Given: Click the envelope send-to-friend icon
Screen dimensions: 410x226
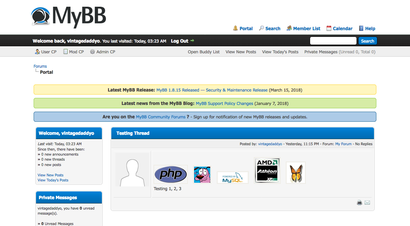Looking at the screenshot, I should 367,203.
